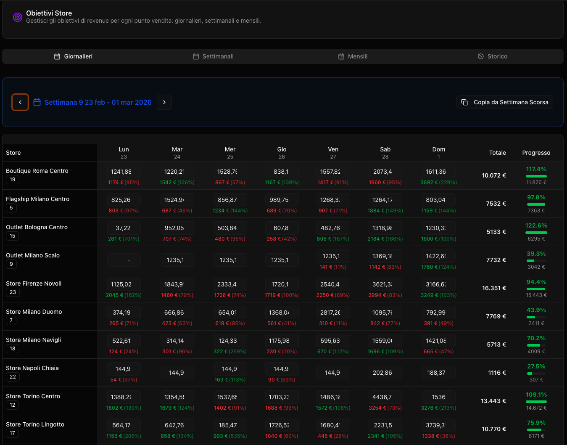Click the calendar icon next to Settimana 9
567x445 pixels.
click(37, 102)
